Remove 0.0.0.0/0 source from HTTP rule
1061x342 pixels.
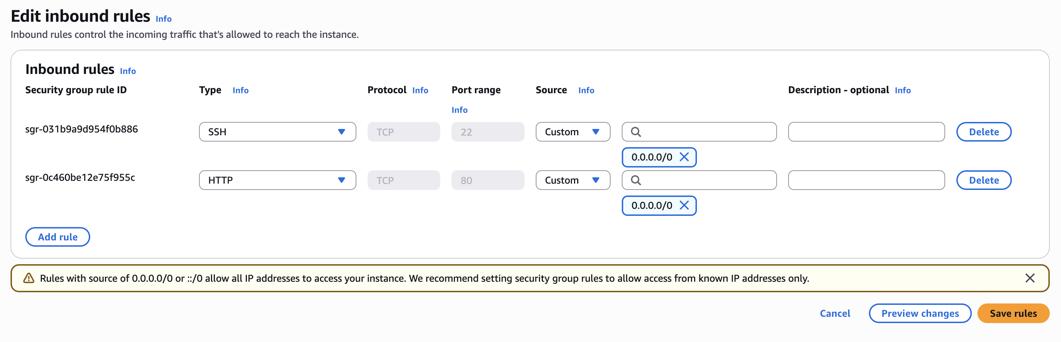tap(684, 206)
